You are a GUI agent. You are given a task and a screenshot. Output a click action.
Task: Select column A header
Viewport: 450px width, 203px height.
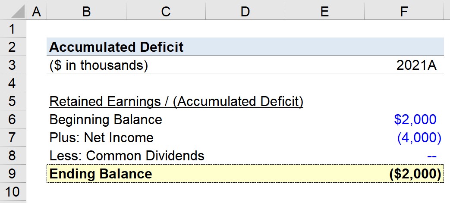[x=36, y=10]
